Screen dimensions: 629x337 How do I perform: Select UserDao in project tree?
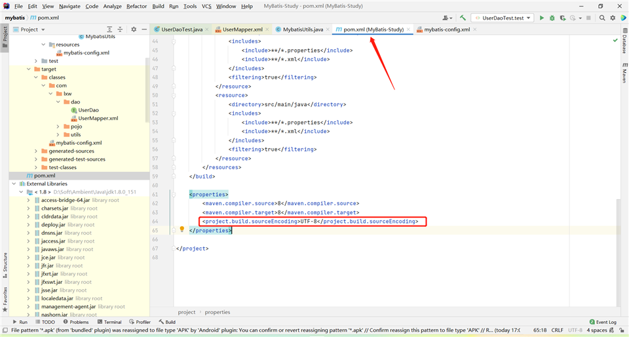(88, 110)
